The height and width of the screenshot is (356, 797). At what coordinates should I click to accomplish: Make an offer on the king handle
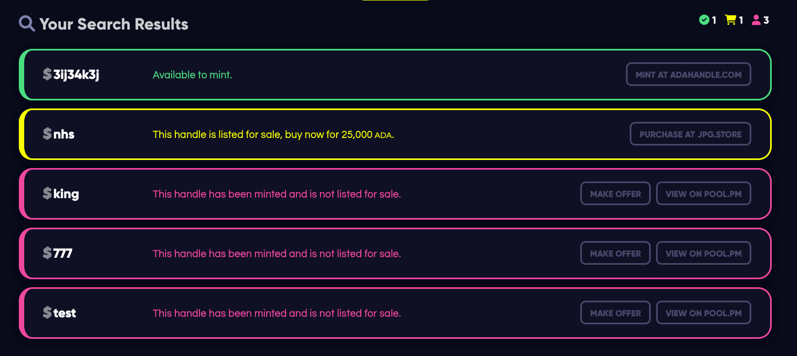coord(615,194)
